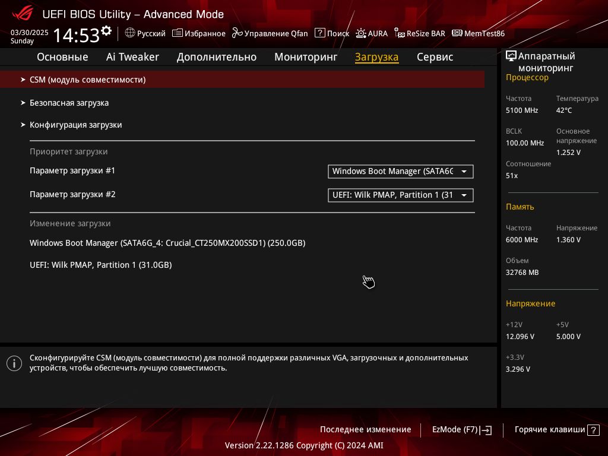608x456 pixels.
Task: Boot override UEFI: Wilk PMAP Partition 1
Action: (x=101, y=265)
